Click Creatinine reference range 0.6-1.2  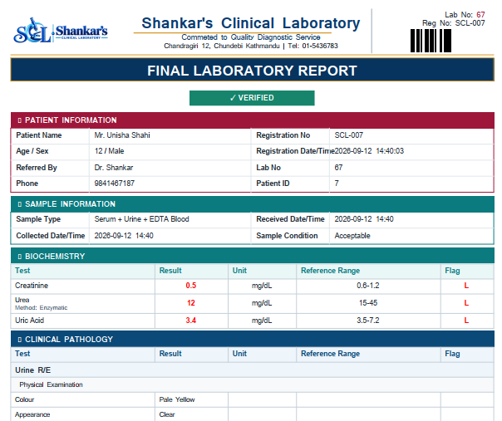pyautogui.click(x=368, y=286)
